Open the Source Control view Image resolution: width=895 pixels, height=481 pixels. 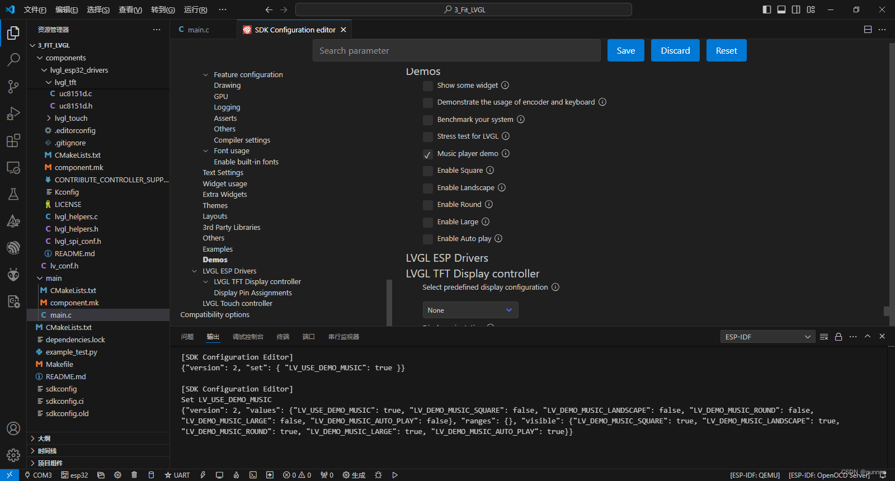click(x=13, y=86)
